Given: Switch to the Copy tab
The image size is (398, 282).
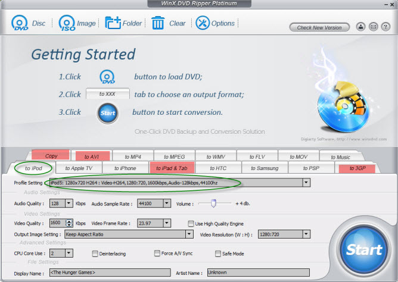Looking at the screenshot, I should click(51, 155).
